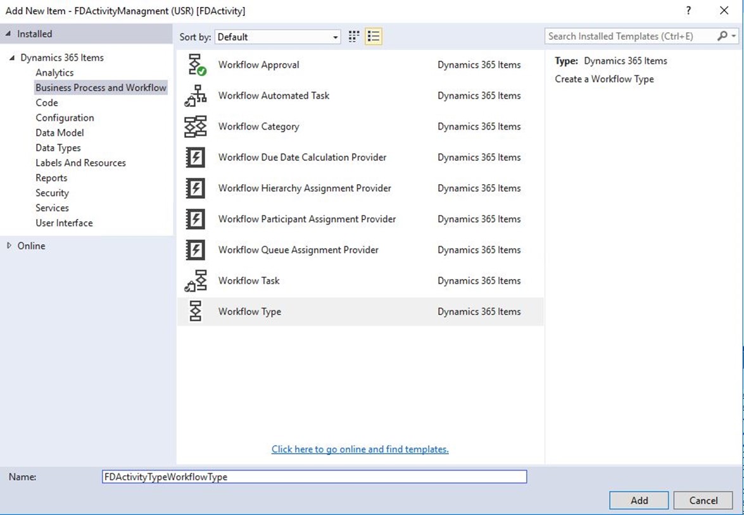Select the Workflow Hierarchy Assignment Provider icon
The height and width of the screenshot is (515, 744).
click(196, 189)
